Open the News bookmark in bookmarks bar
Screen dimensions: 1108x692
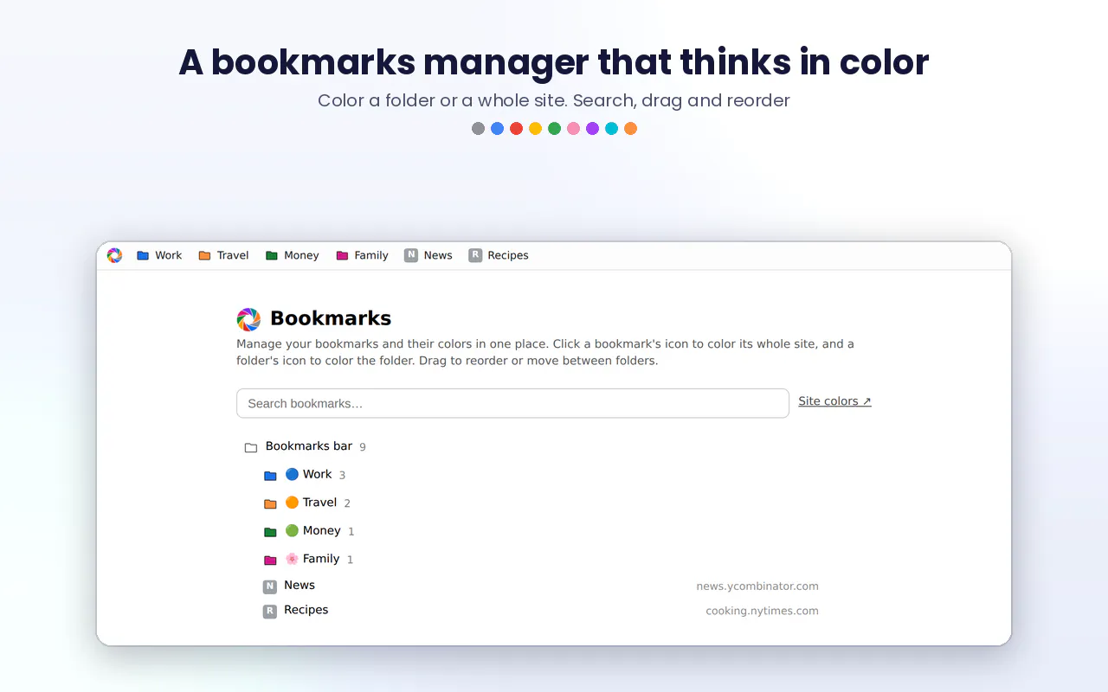coord(428,255)
